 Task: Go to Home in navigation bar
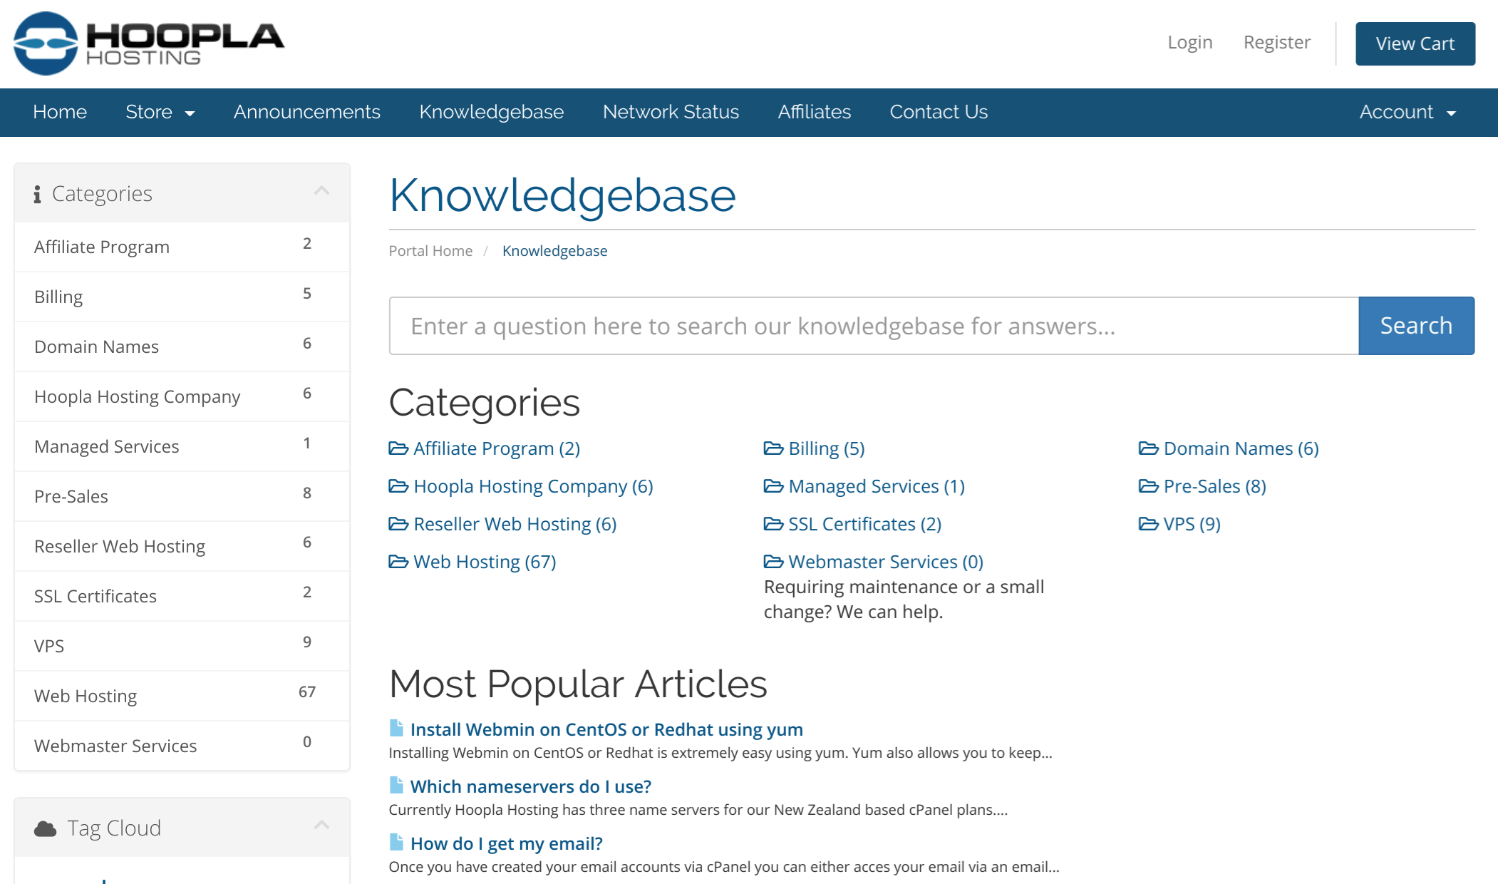pos(60,112)
